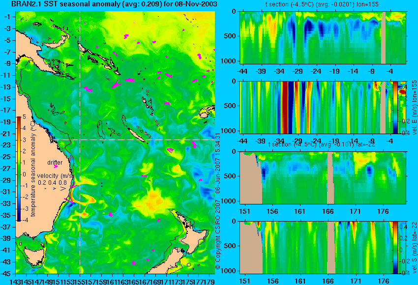Click depth label '500' on top temperature section
Image resolution: width=418 pixels, height=285 pixels.
[x=230, y=36]
